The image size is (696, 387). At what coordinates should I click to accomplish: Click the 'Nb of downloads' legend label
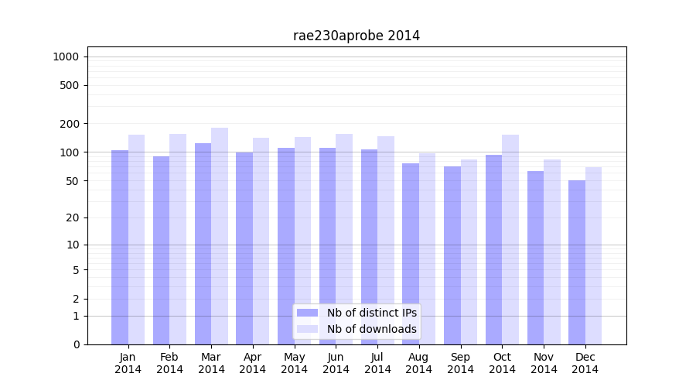[x=372, y=329]
